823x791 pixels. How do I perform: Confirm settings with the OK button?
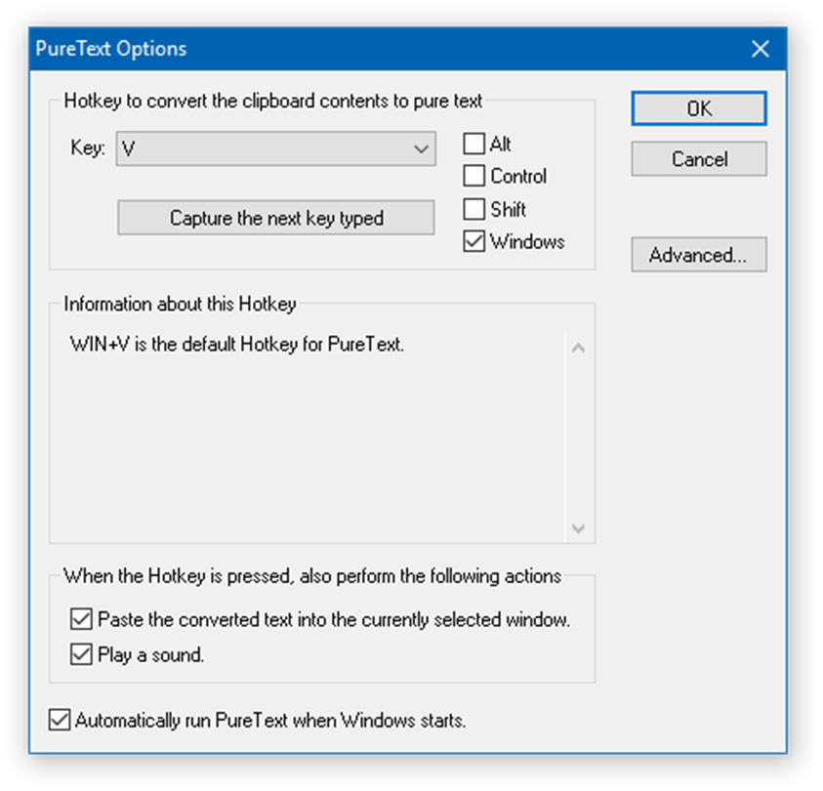click(x=698, y=108)
